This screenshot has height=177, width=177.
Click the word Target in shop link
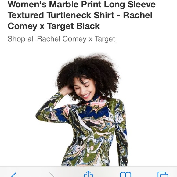(x=105, y=39)
